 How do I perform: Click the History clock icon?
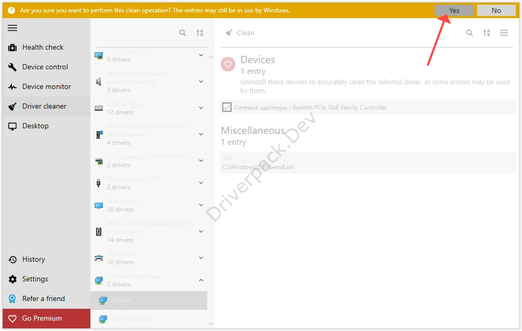click(x=12, y=260)
